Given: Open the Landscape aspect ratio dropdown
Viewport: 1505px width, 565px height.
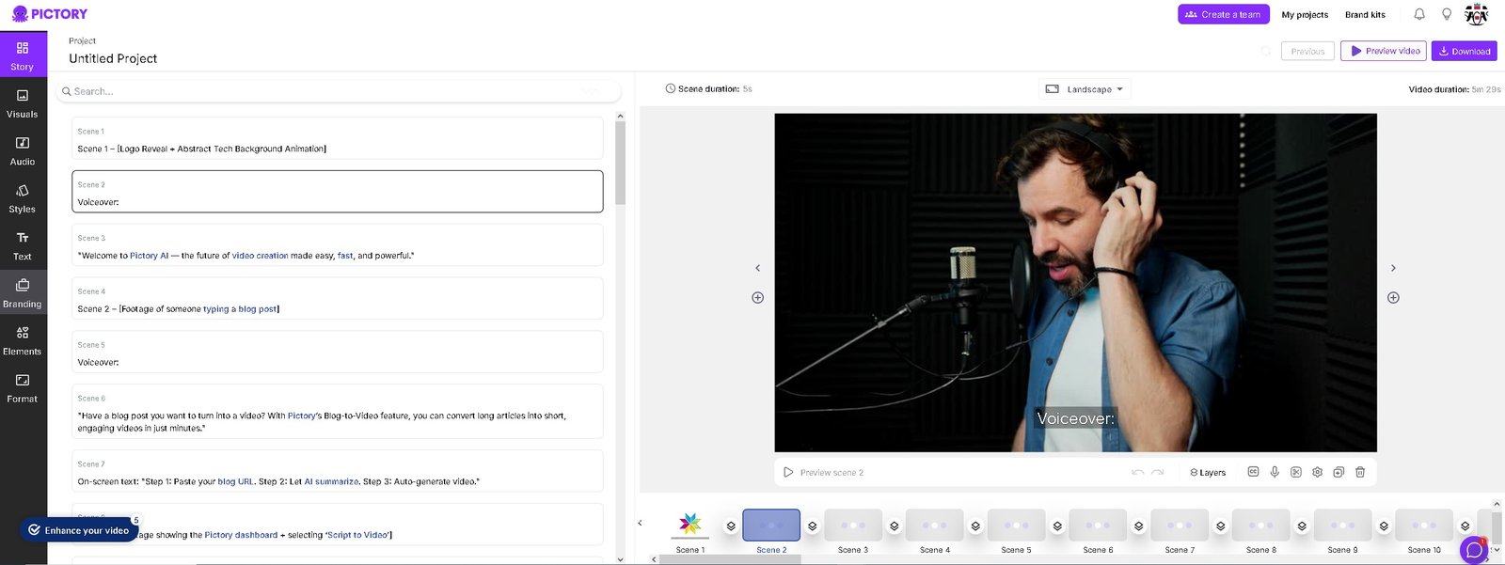Looking at the screenshot, I should pyautogui.click(x=1085, y=89).
